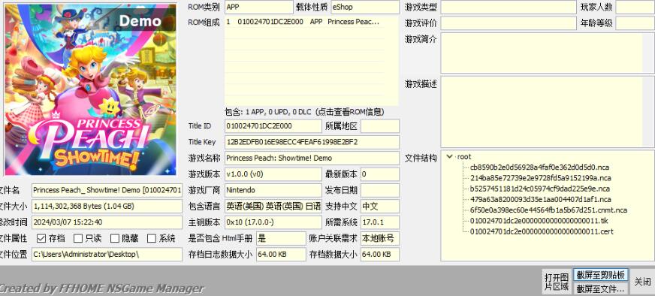This screenshot has height=296, width=655.
Task: Click the 玩家人数 empty field
Action: pyautogui.click(x=635, y=7)
